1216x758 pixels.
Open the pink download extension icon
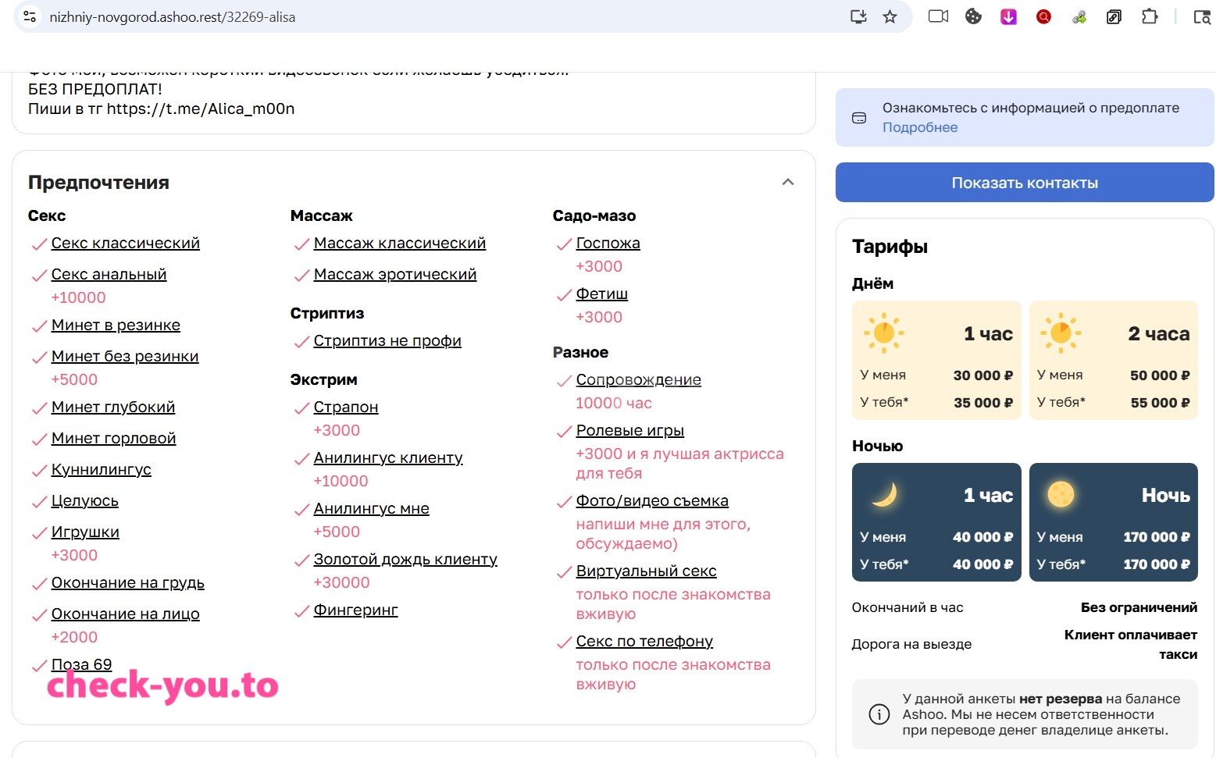tap(1008, 16)
